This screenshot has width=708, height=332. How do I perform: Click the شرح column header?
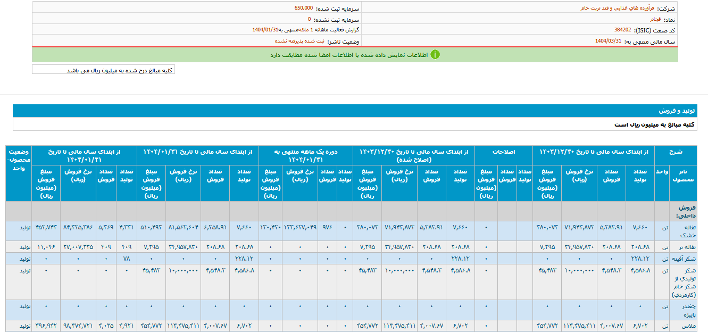click(676, 152)
